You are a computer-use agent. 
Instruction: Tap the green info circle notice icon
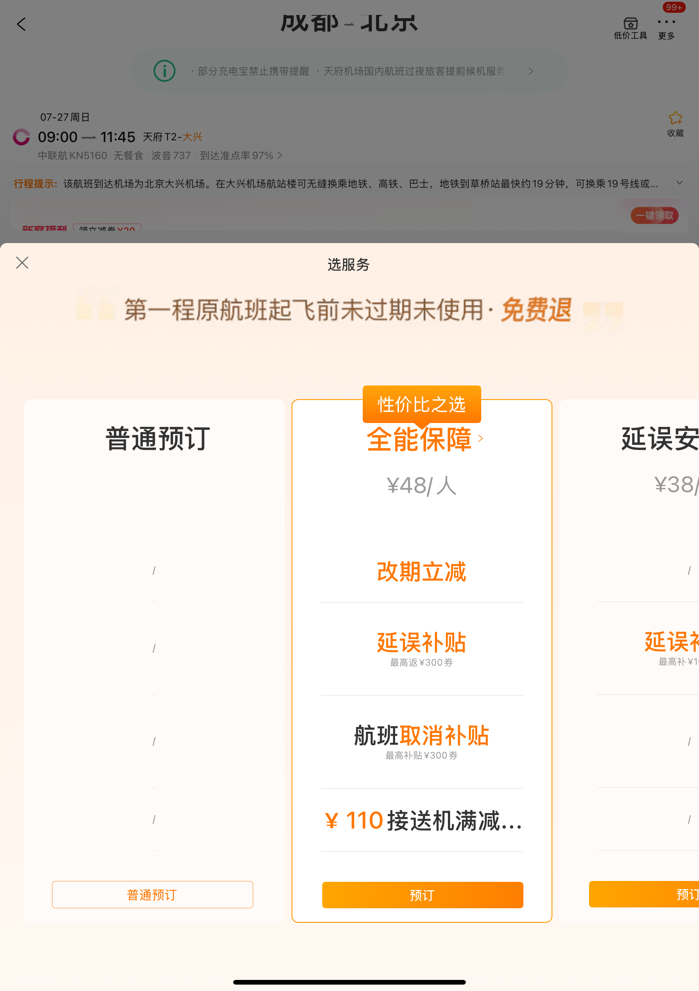(x=165, y=71)
